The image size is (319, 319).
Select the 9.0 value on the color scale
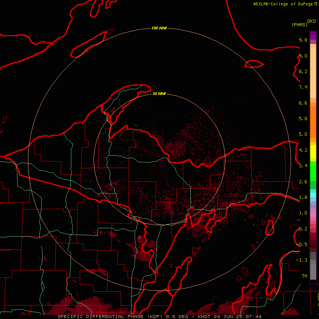pos(303,56)
